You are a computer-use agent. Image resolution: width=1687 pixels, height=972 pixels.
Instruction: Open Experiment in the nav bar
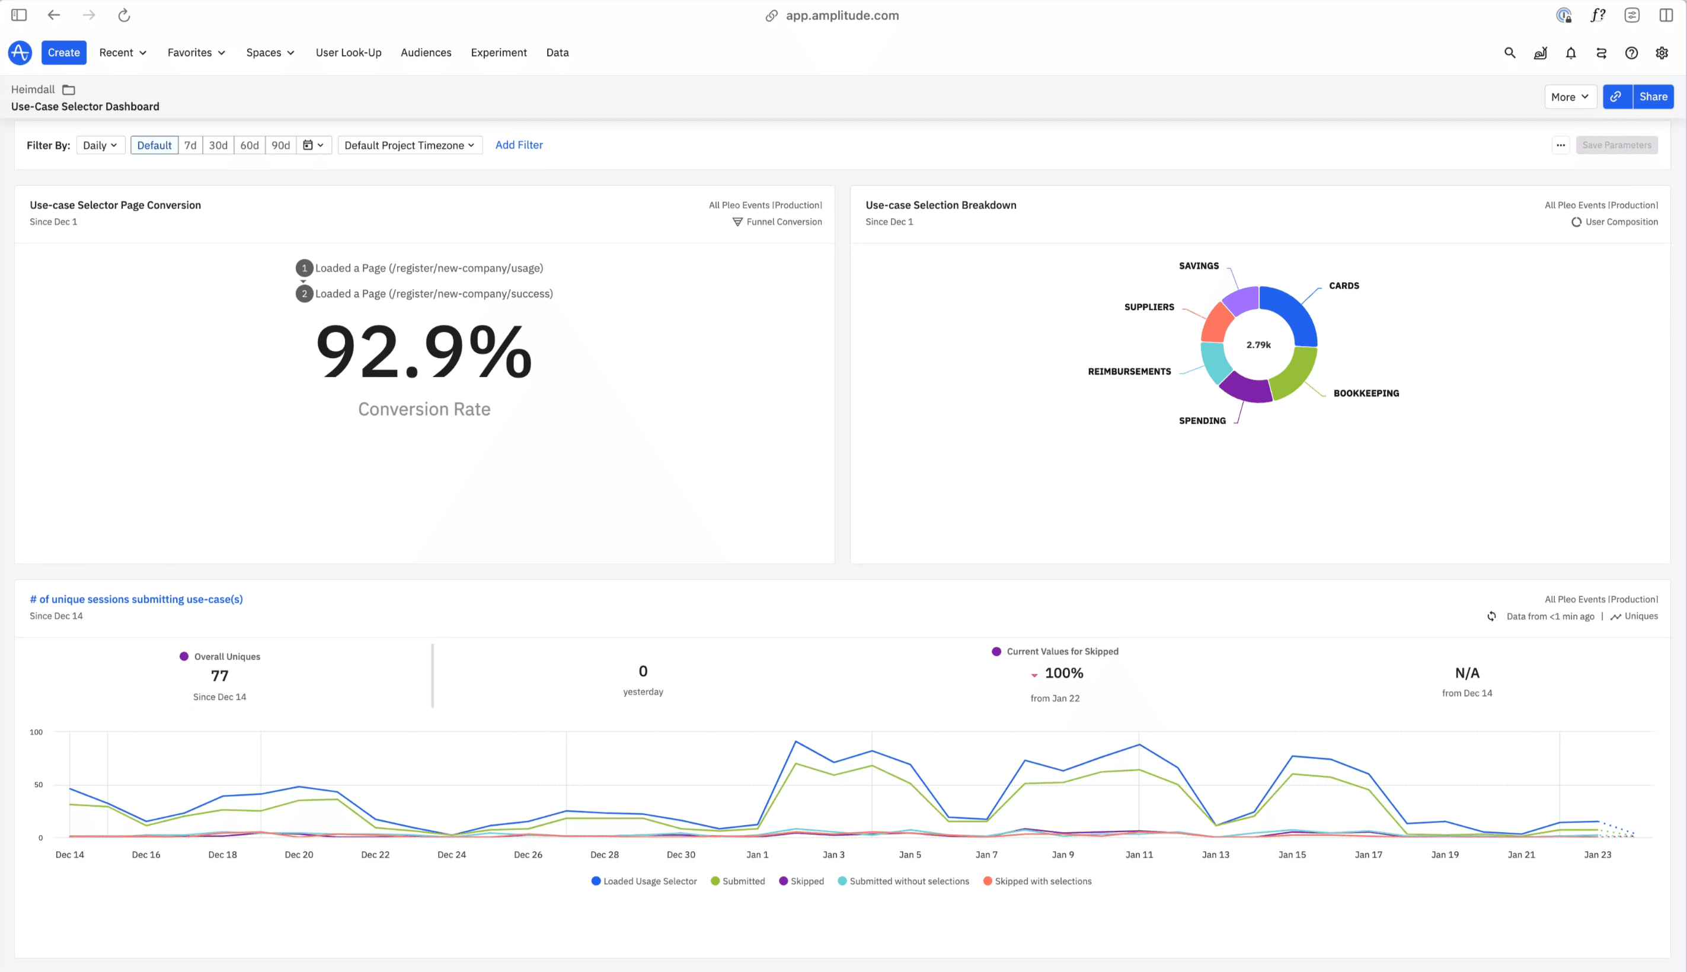coord(499,53)
